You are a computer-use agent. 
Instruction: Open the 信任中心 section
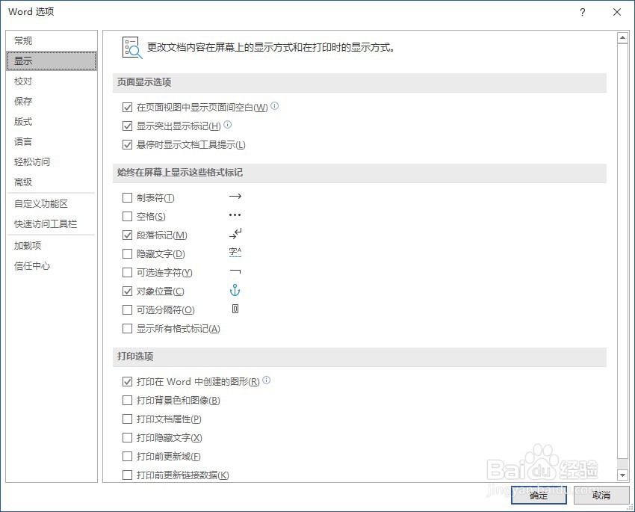pyautogui.click(x=31, y=264)
